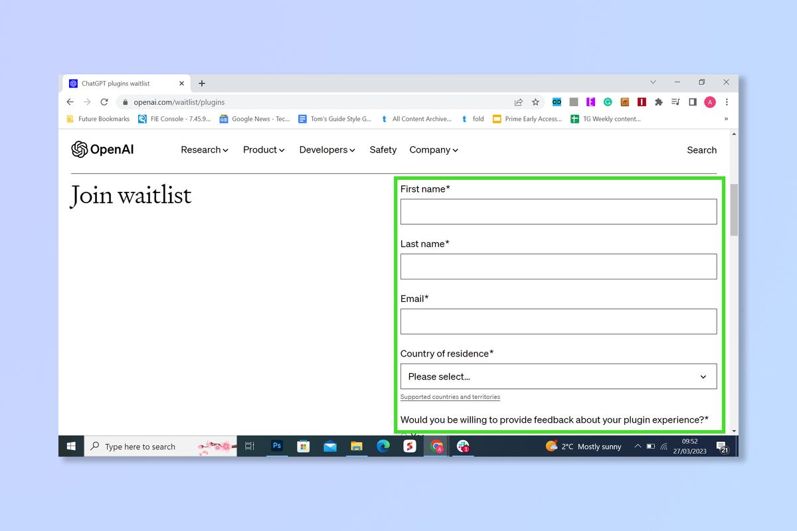797x531 pixels.
Task: Click Search in the navigation bar
Action: point(701,150)
